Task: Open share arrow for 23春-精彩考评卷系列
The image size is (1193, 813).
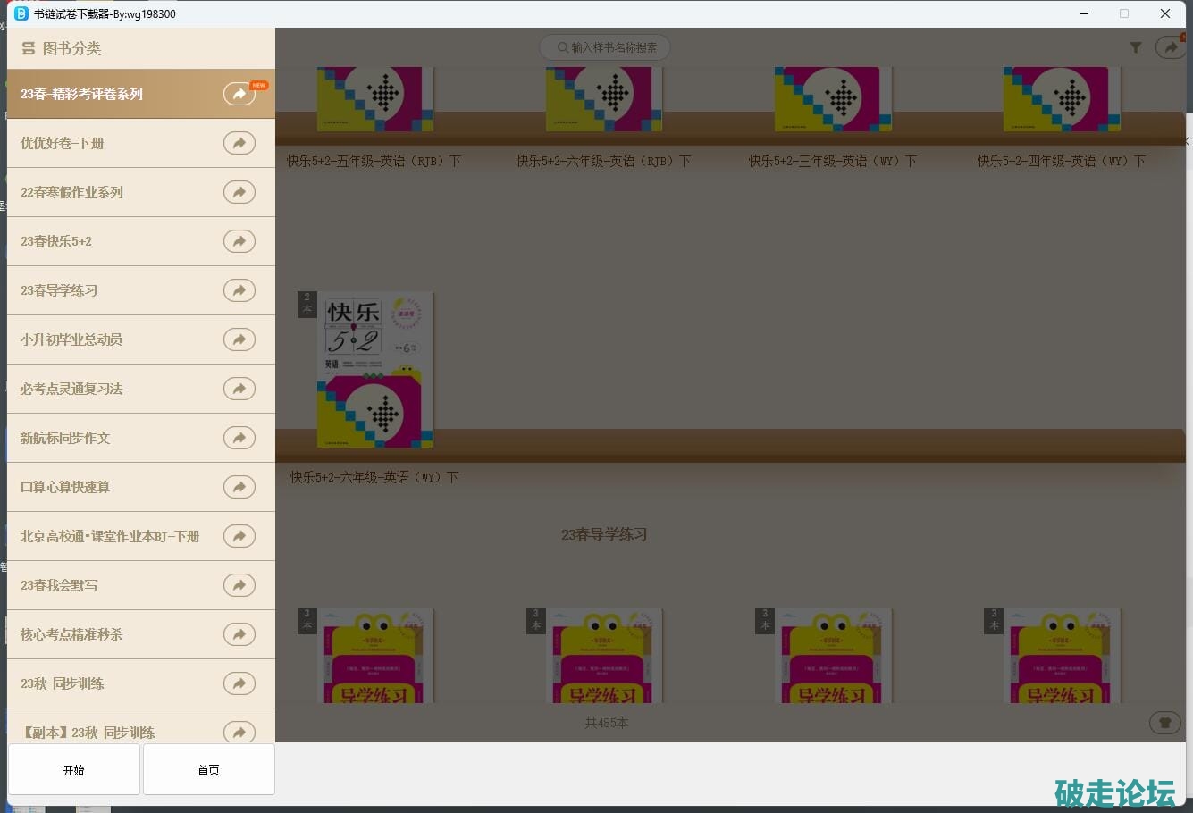Action: click(x=239, y=94)
